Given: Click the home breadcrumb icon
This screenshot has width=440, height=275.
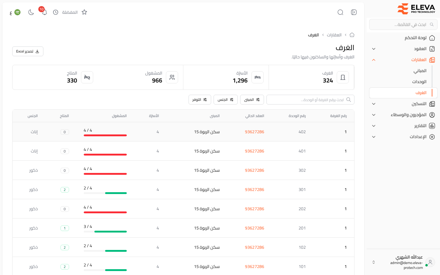Looking at the screenshot, I should coord(352,35).
